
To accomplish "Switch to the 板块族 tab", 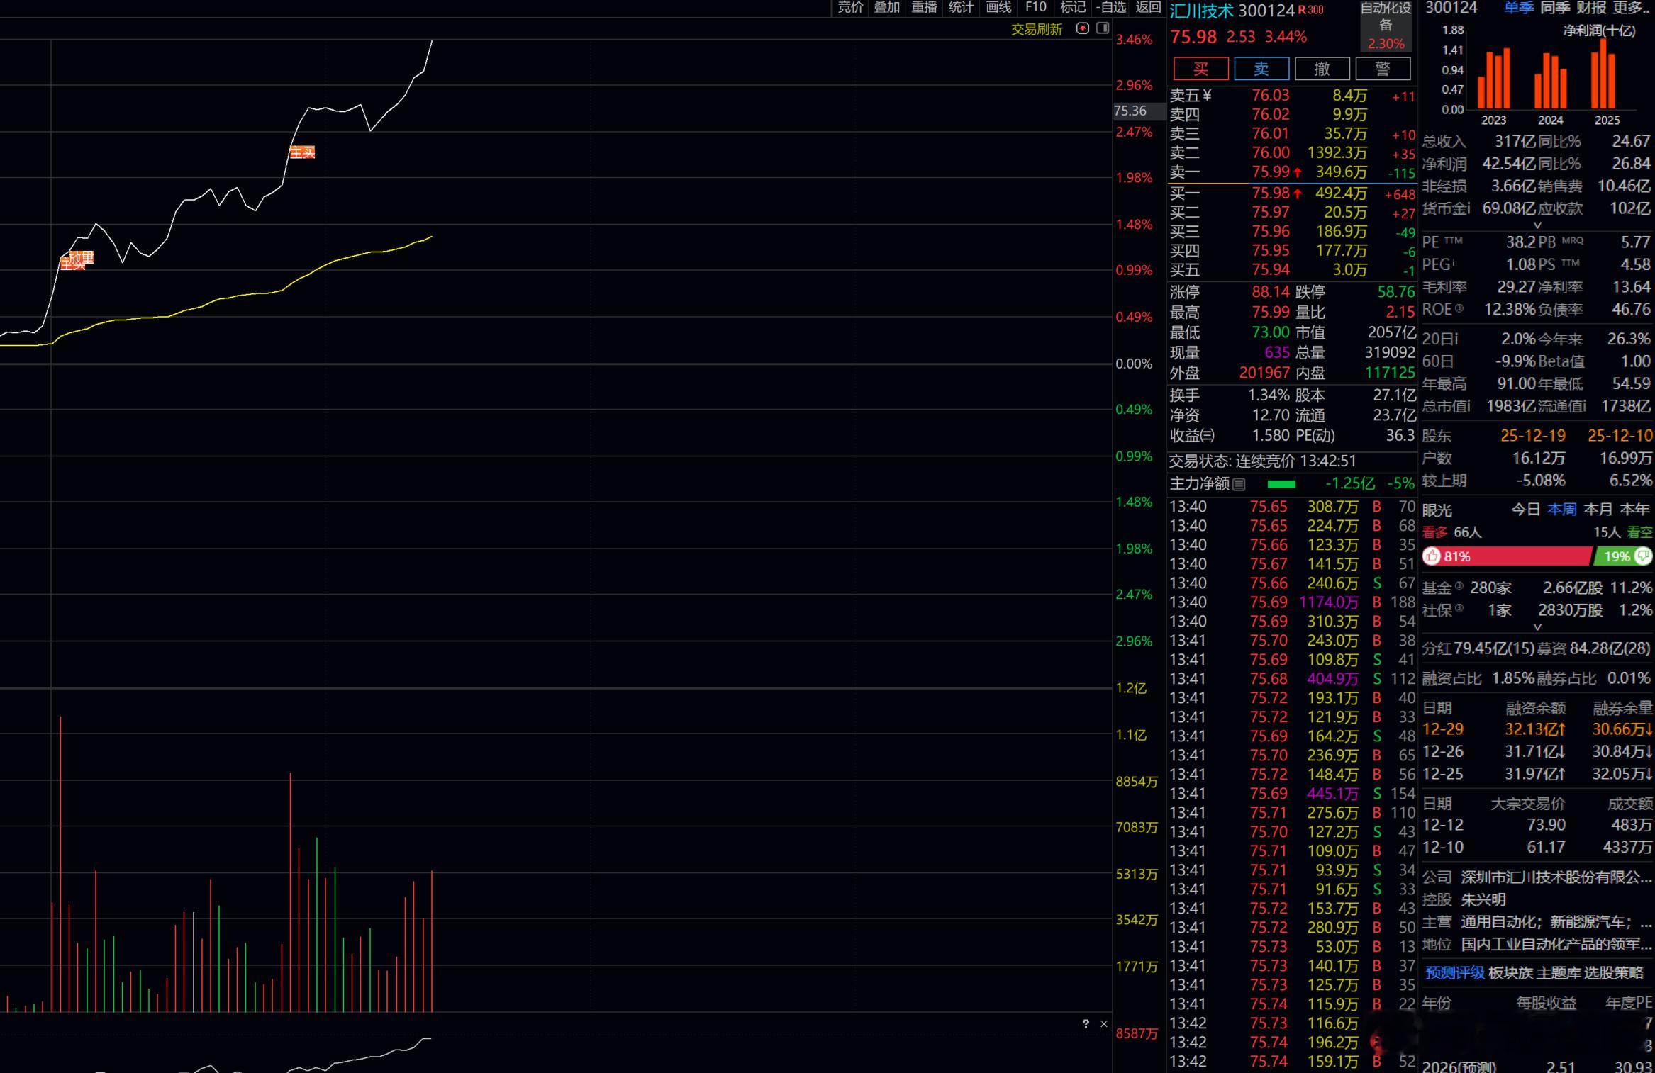I will [x=1510, y=973].
